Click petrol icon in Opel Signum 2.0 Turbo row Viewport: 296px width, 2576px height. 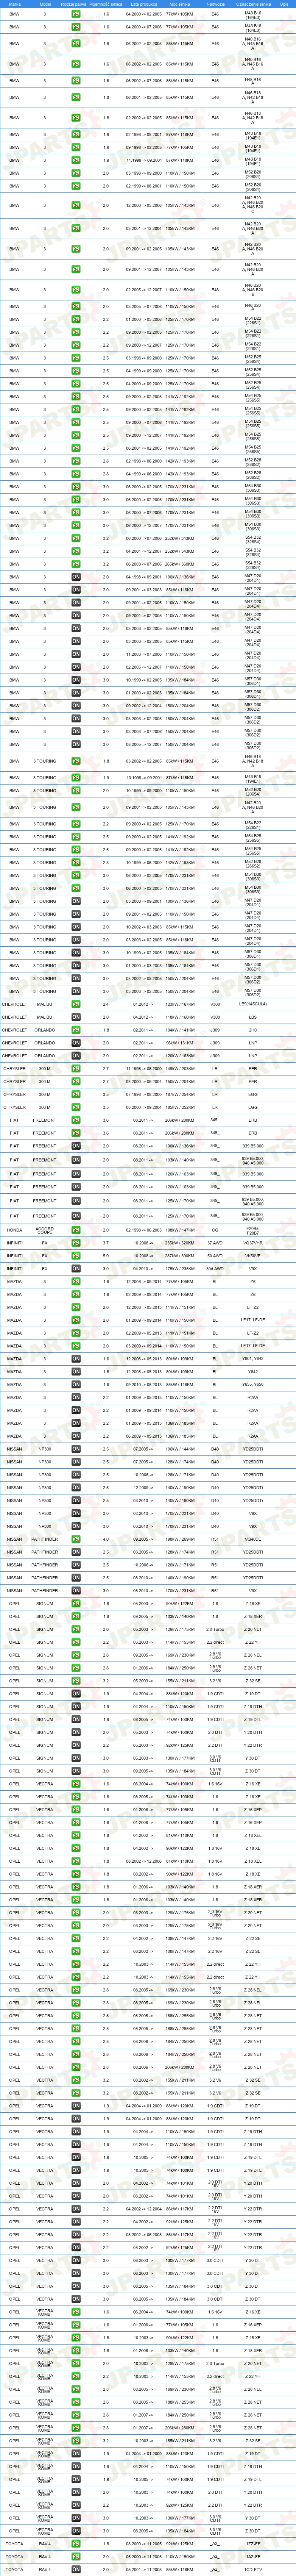(76, 1630)
